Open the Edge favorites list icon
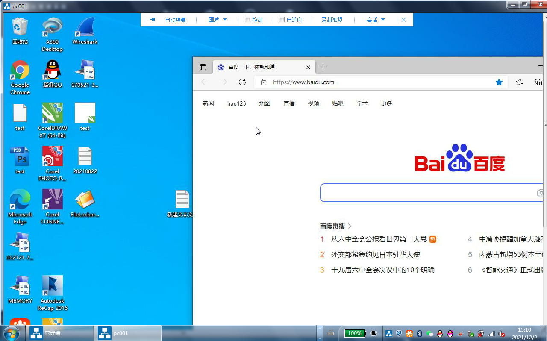The height and width of the screenshot is (341, 547). click(520, 82)
